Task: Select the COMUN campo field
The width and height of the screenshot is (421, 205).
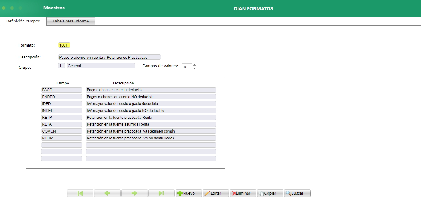Action: (x=62, y=131)
